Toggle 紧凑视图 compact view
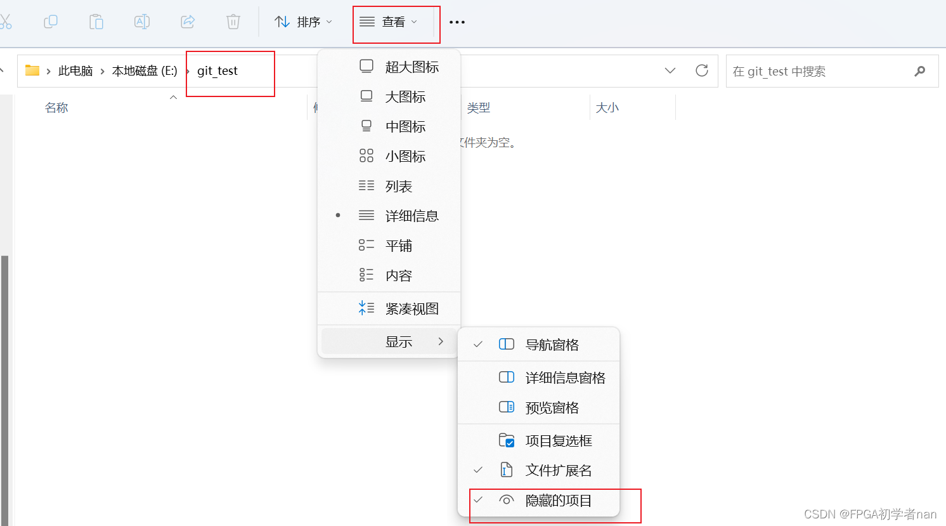Viewport: 946px width, 526px height. click(389, 308)
